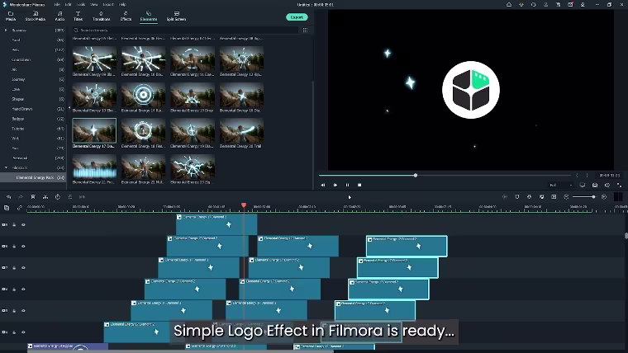The image size is (628, 353).
Task: Switch to the Stock Media tab
Action: point(36,16)
